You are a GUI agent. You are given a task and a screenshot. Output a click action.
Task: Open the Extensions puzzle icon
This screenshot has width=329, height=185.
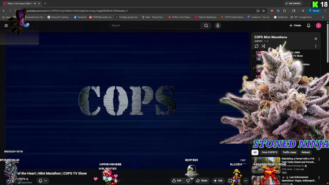285,11
